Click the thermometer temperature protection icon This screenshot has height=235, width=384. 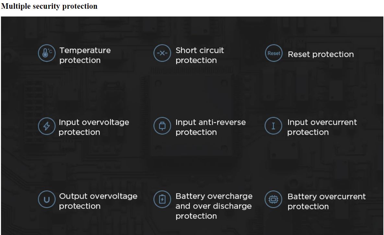click(47, 53)
